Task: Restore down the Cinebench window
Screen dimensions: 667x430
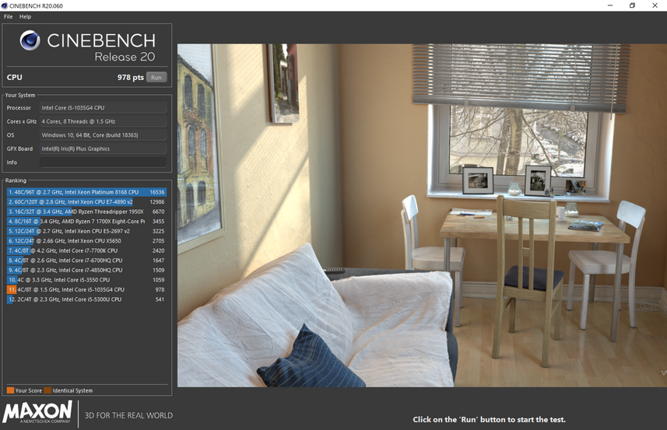Action: pos(632,5)
